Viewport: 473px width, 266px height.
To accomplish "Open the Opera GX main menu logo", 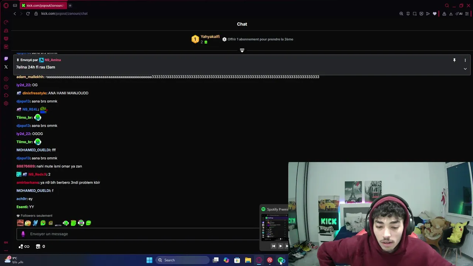I will [6, 6].
